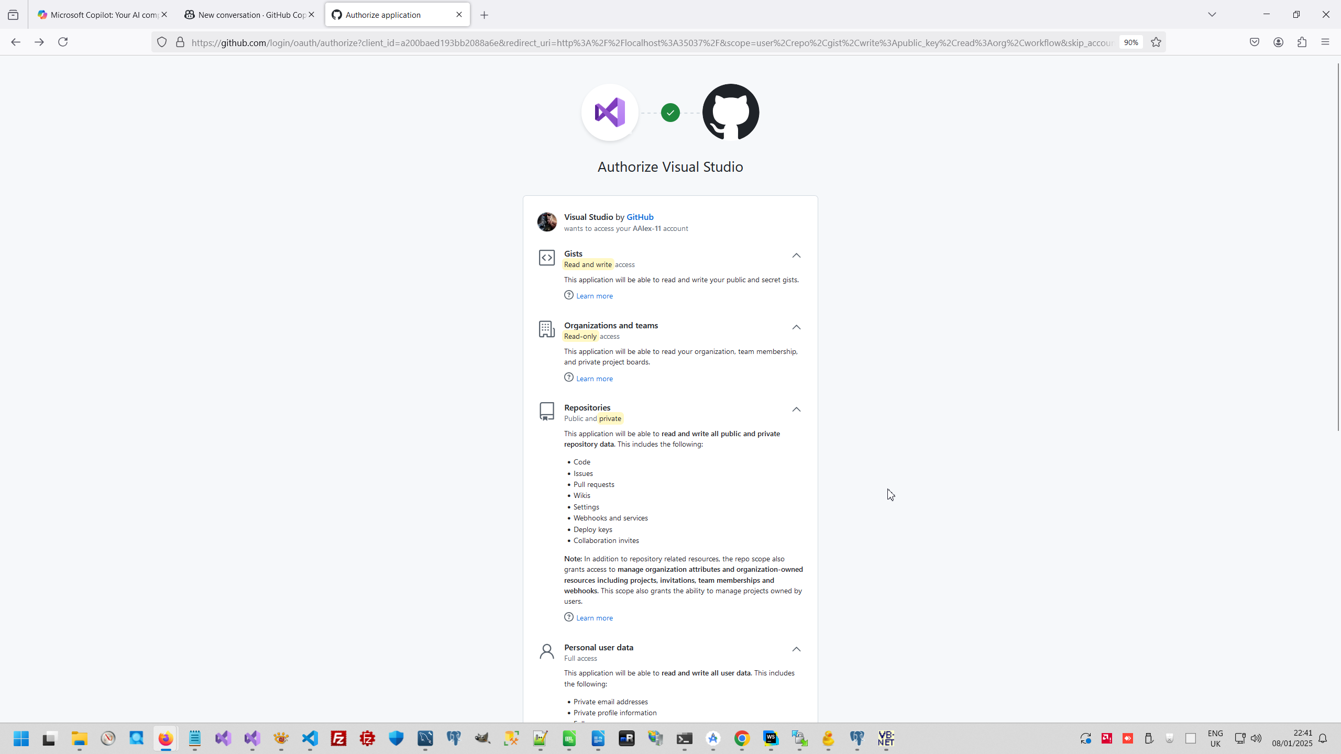Image resolution: width=1341 pixels, height=754 pixels.
Task: Open the Save to Pocket icon
Action: (1254, 42)
